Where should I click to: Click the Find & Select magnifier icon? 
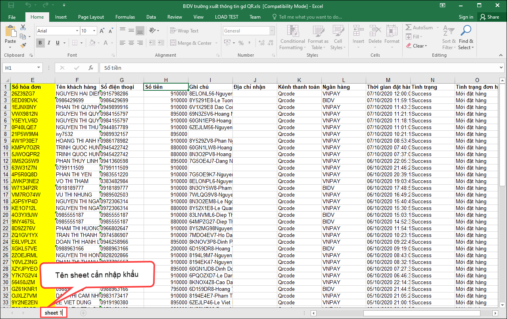466,31
